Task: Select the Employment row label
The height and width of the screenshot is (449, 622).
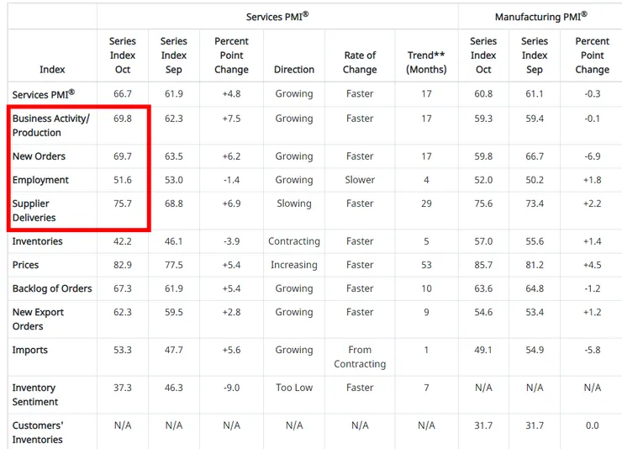Action: click(x=40, y=180)
